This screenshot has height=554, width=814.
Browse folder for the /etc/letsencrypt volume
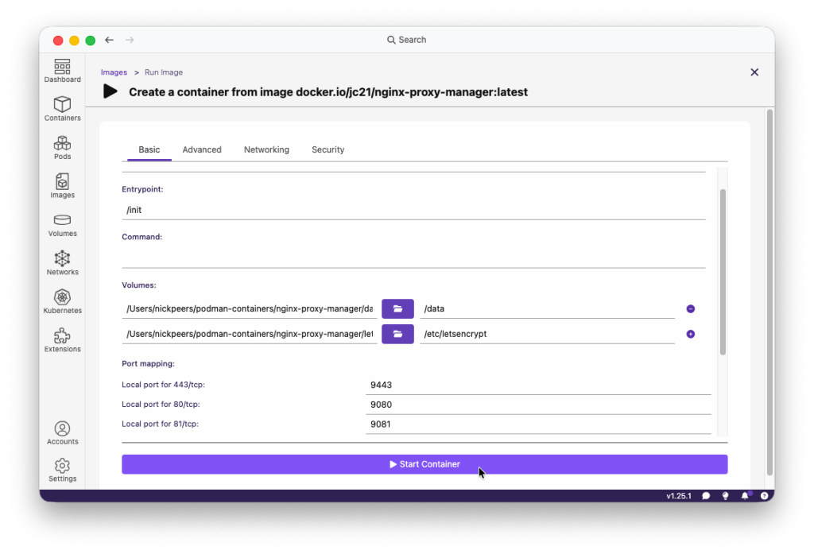tap(397, 334)
